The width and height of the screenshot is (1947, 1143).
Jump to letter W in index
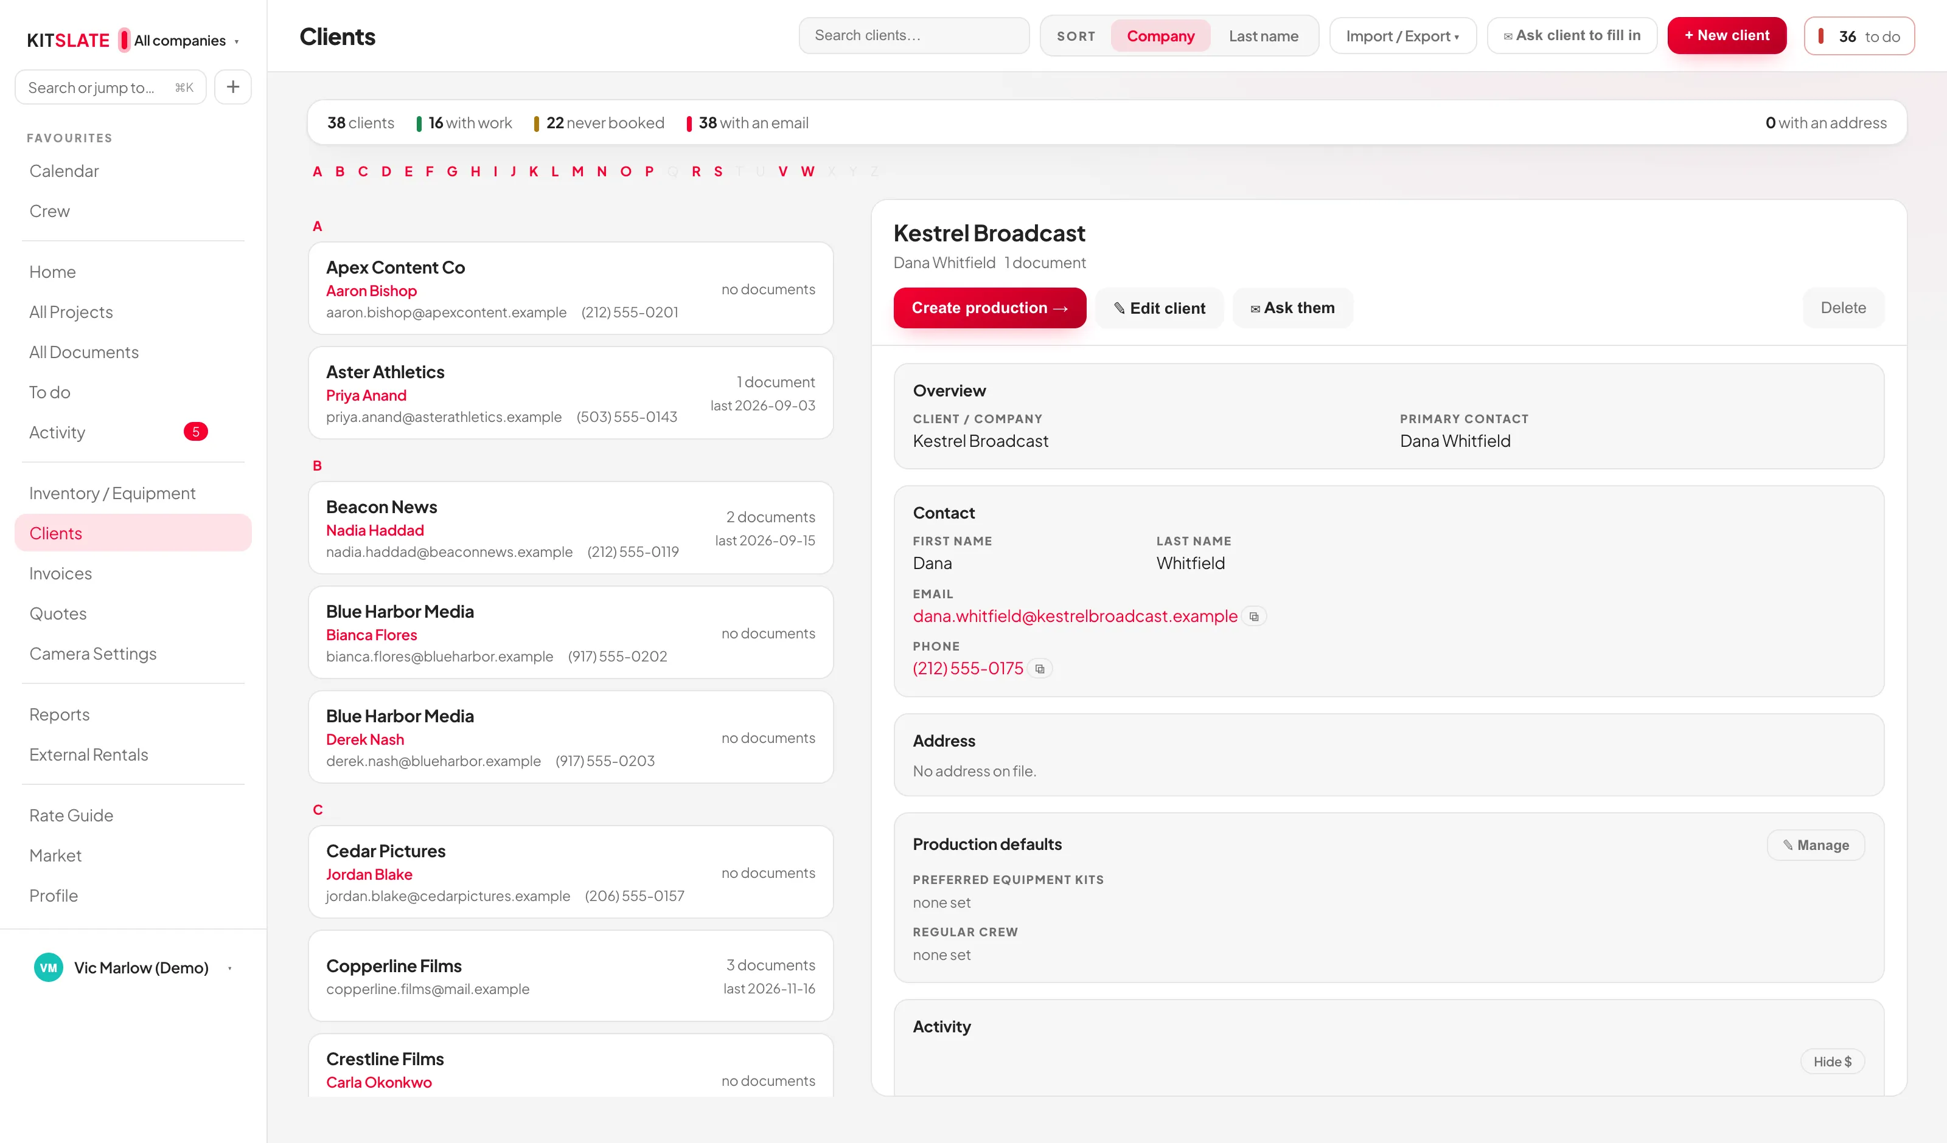(x=807, y=171)
